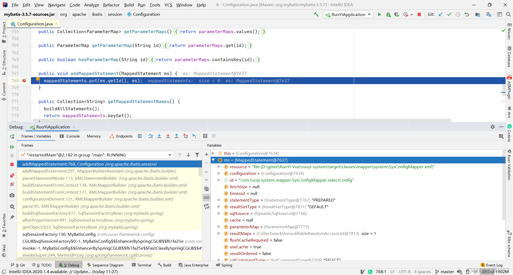513x275 pixels.
Task: Expand the resultMaps field node
Action: pos(219,233)
